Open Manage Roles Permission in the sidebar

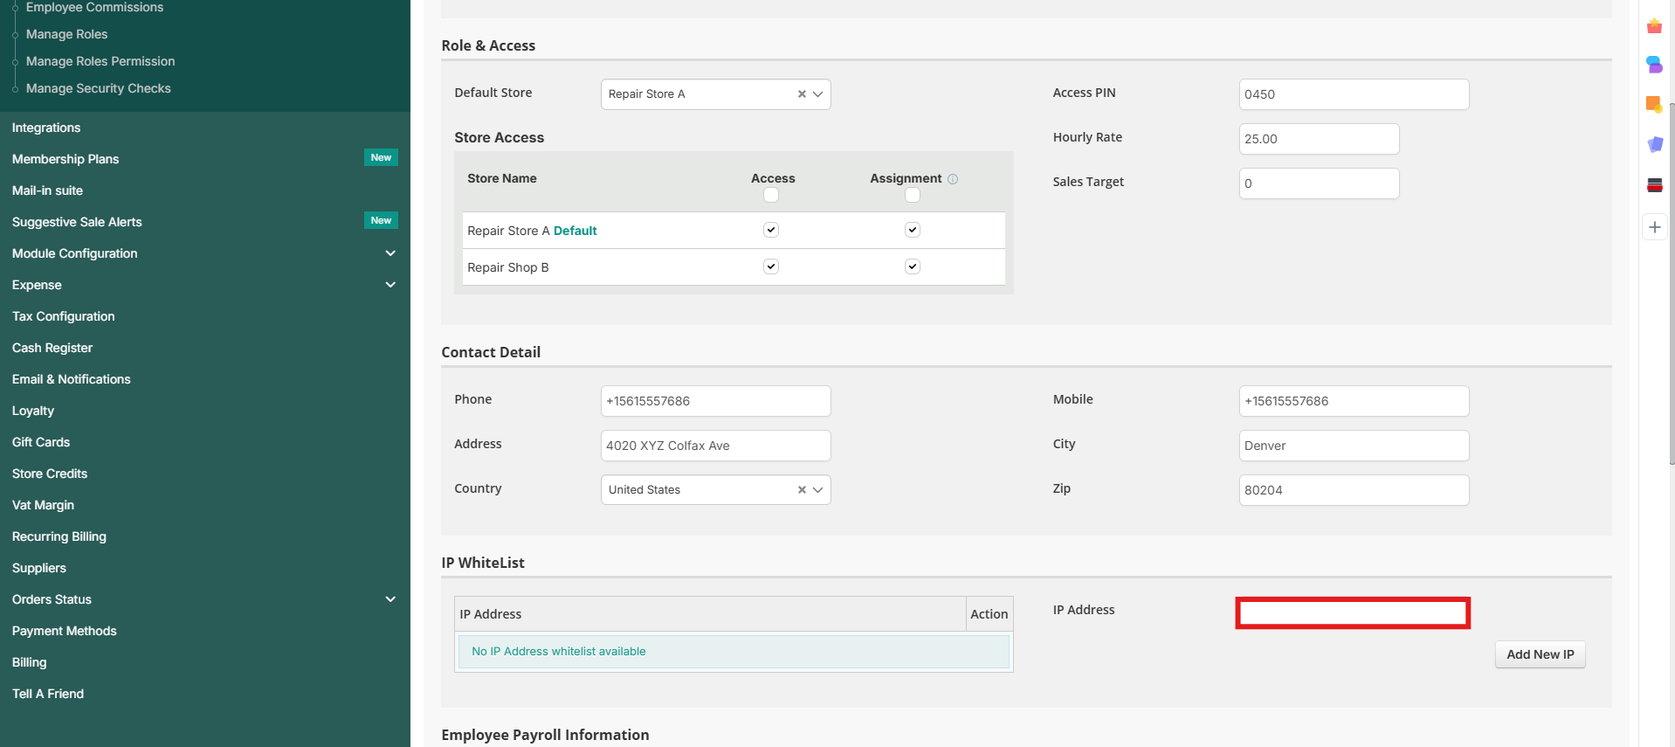coord(100,61)
